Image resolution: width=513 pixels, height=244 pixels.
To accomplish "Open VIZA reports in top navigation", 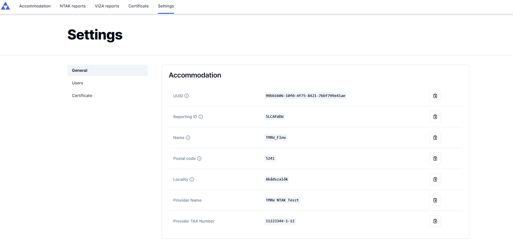I will tap(107, 6).
